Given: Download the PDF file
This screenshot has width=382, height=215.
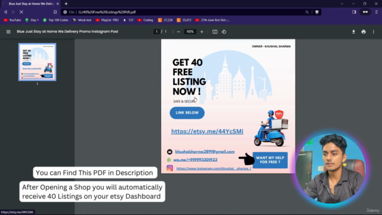Looking at the screenshot, I should pyautogui.click(x=353, y=32).
